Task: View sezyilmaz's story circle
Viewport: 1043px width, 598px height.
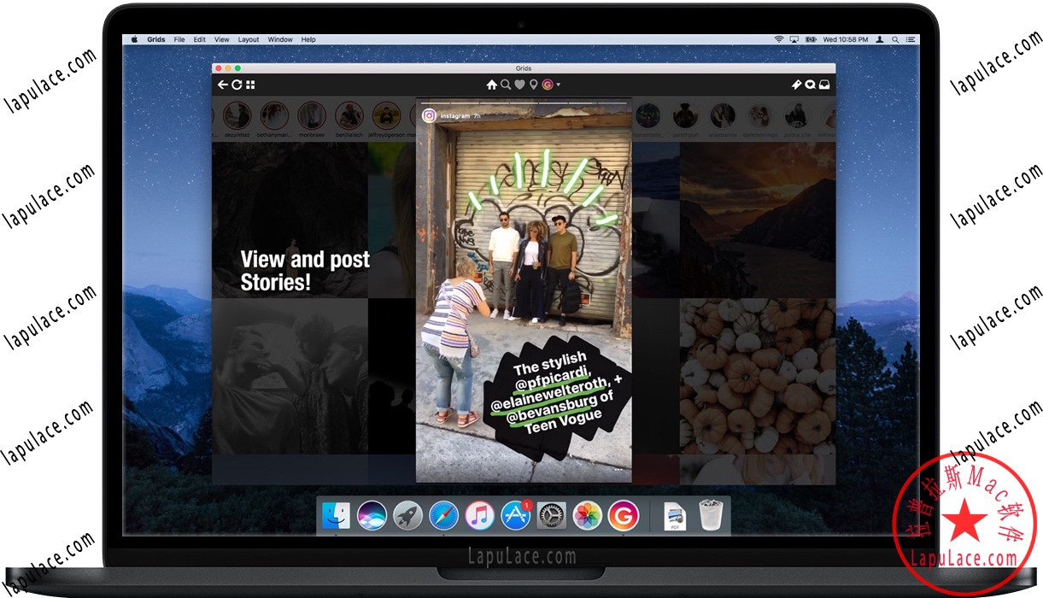Action: point(237,117)
